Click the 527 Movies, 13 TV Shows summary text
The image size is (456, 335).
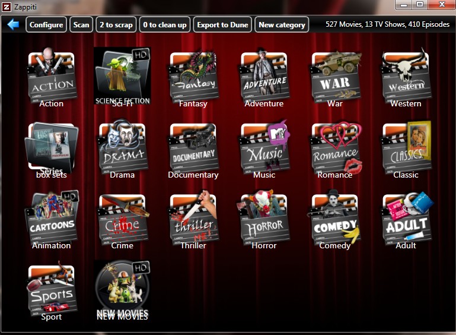coord(387,24)
